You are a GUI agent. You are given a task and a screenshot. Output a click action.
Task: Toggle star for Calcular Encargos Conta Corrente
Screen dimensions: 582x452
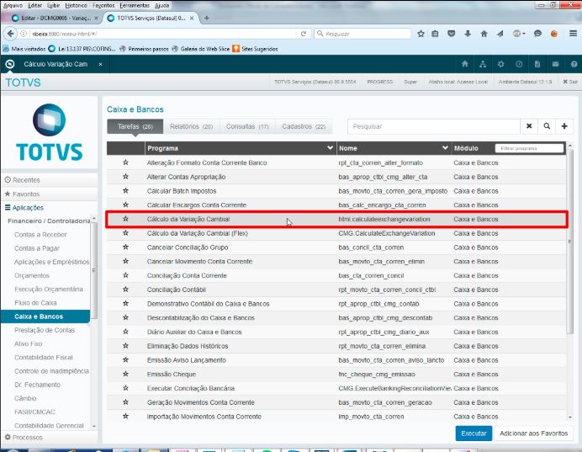[x=125, y=205]
